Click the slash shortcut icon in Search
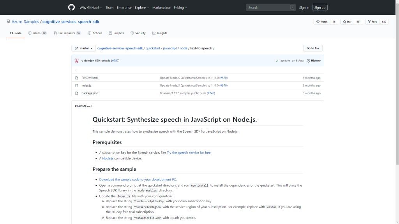399x224 pixels. [x=292, y=8]
